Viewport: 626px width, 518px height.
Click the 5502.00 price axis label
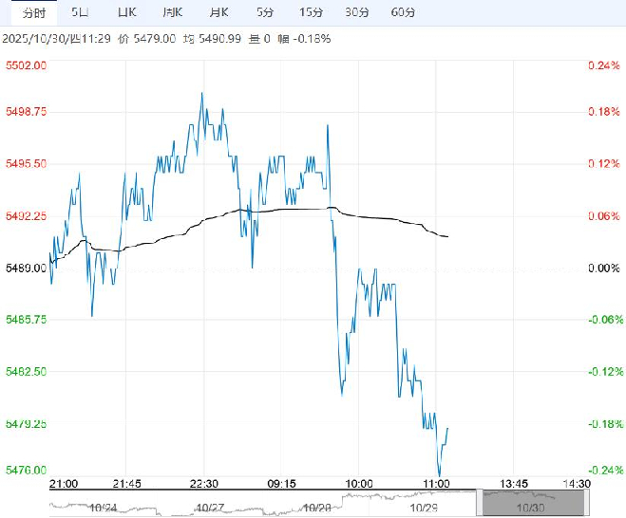27,65
